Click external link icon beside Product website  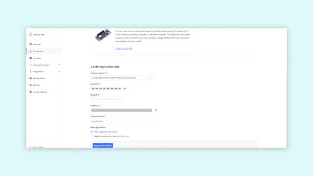[131, 49]
